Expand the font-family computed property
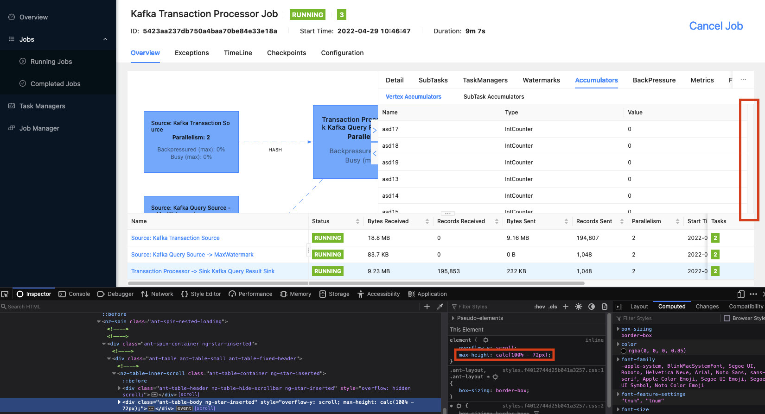This screenshot has width=765, height=414. [x=618, y=359]
